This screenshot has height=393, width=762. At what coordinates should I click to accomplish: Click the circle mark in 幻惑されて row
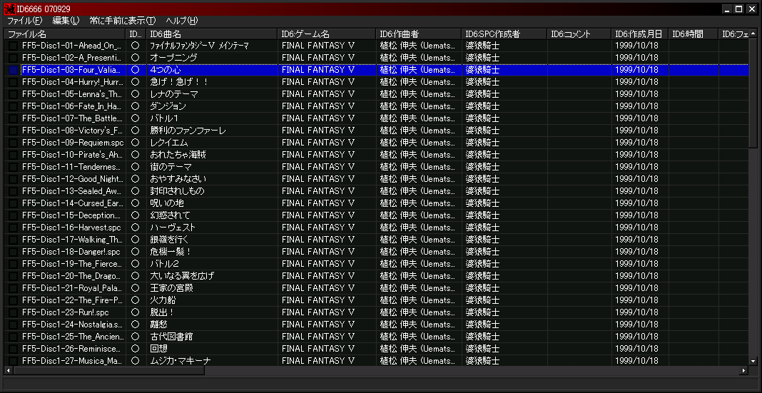[136, 215]
